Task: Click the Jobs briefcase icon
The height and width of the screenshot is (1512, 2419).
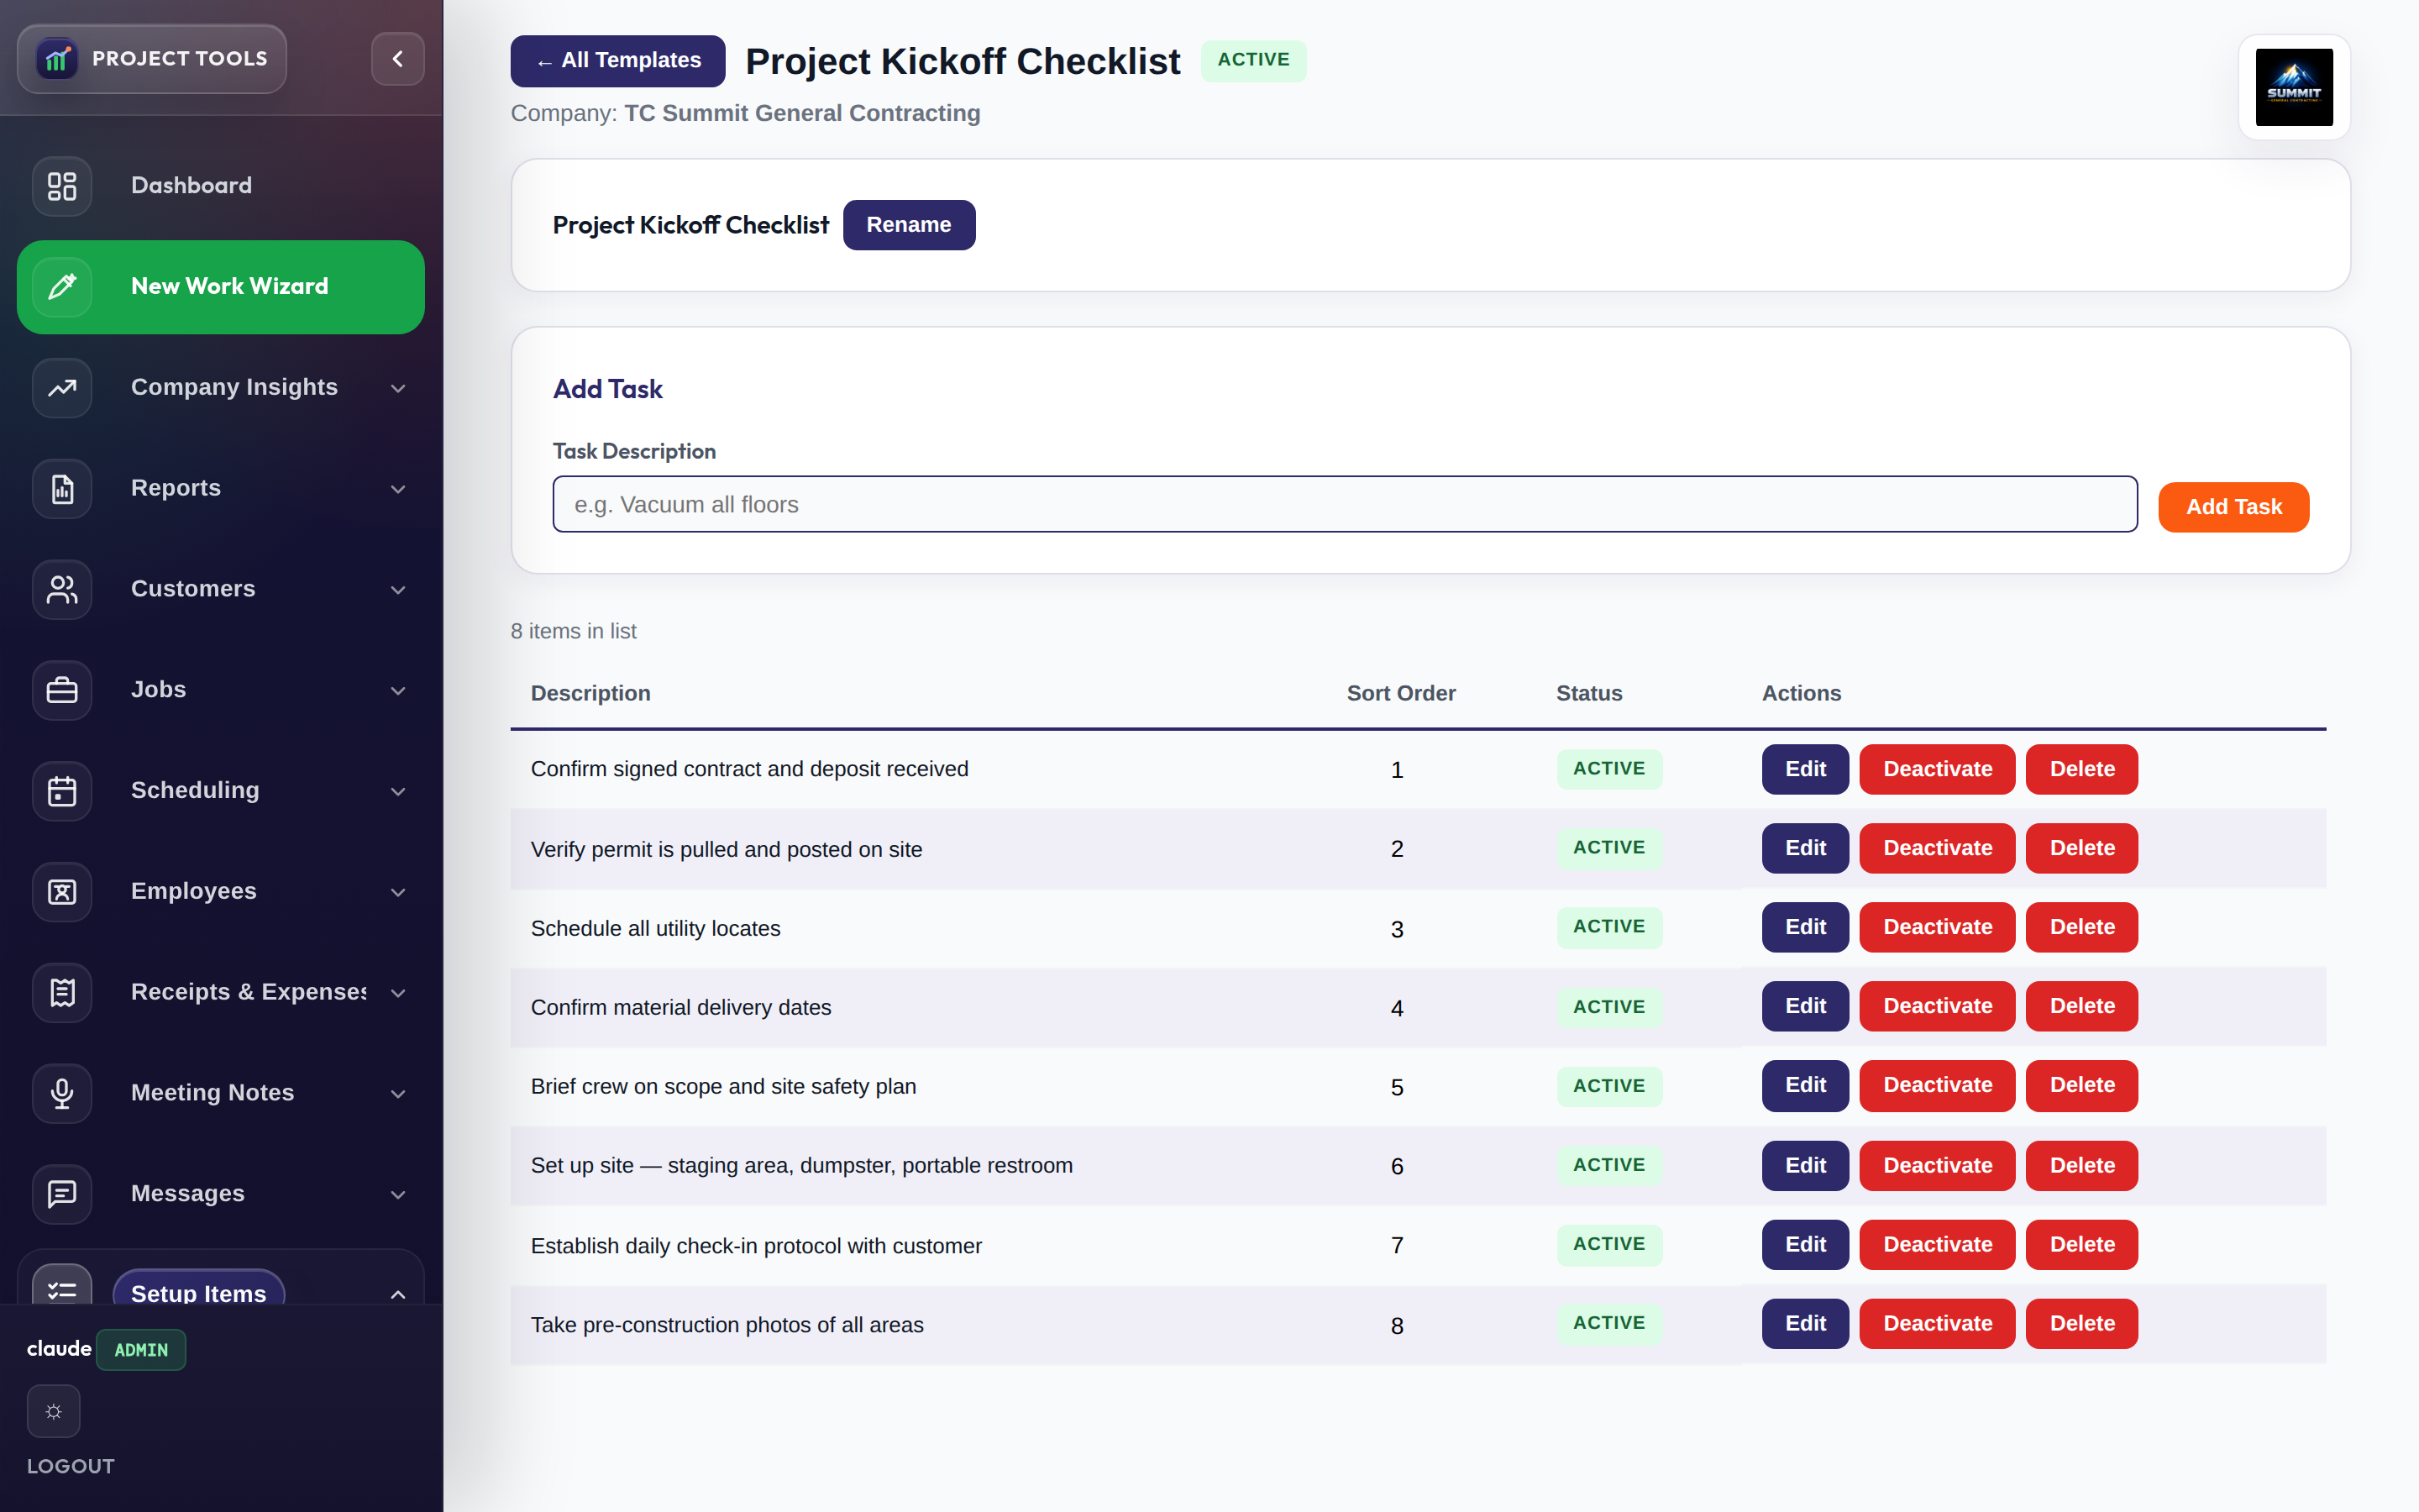Action: [62, 690]
